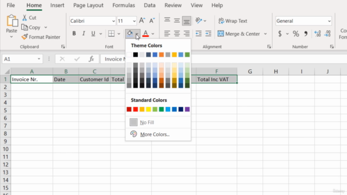
Task: Select Top Align icon
Action: [167, 21]
